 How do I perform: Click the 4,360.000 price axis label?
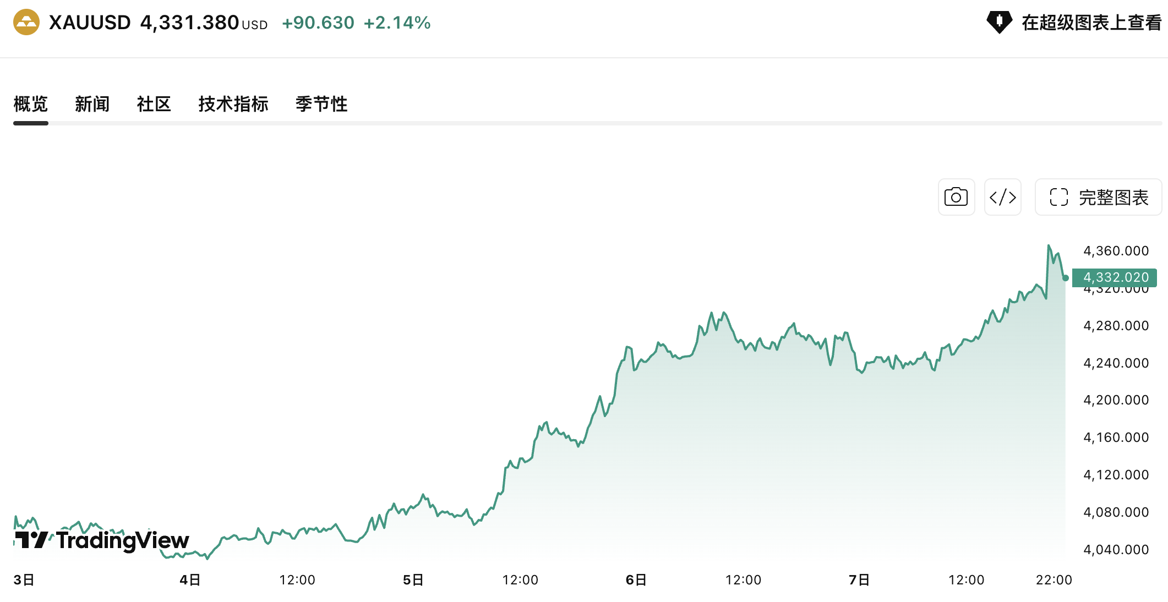point(1116,251)
